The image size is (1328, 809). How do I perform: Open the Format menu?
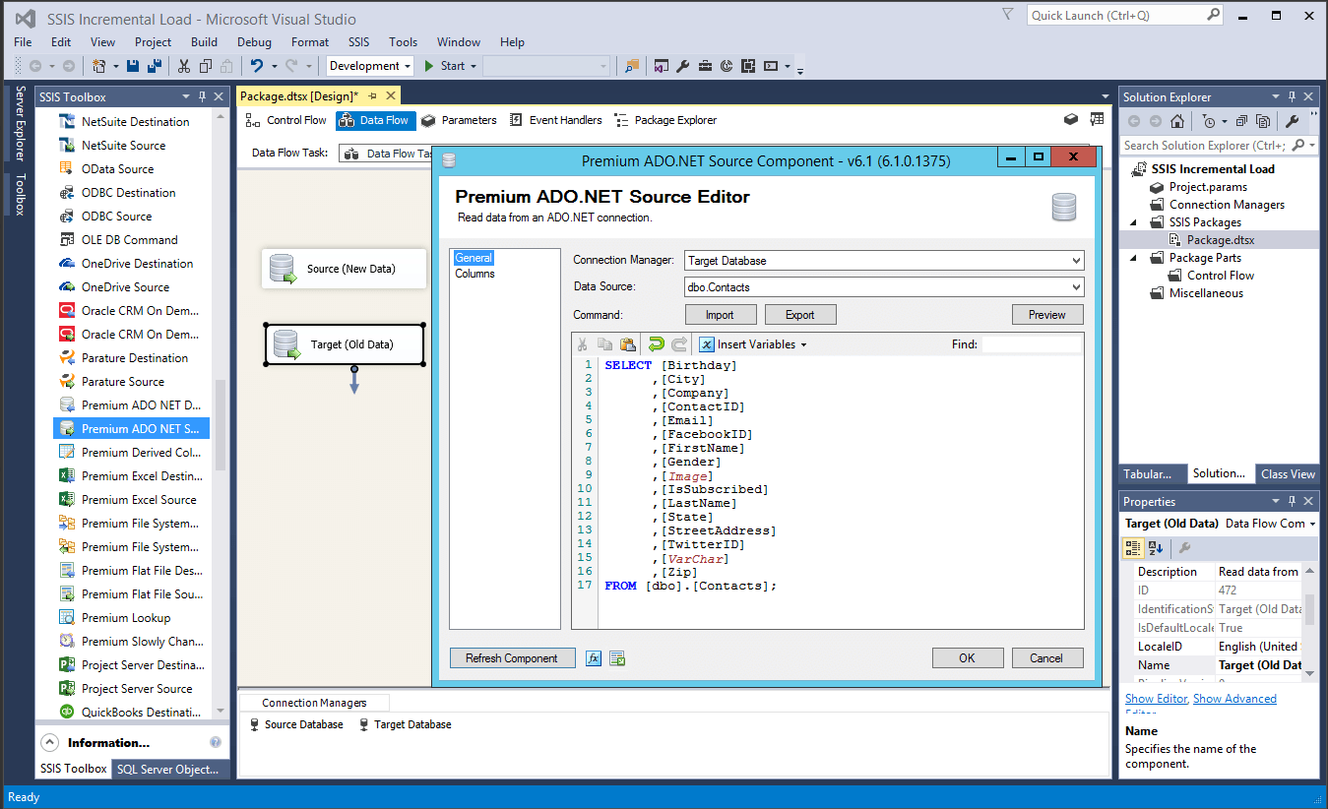pyautogui.click(x=310, y=42)
